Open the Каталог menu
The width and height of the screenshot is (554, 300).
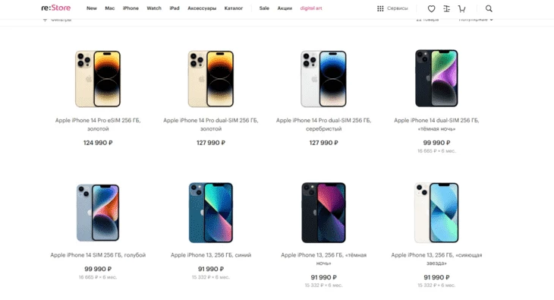[234, 8]
